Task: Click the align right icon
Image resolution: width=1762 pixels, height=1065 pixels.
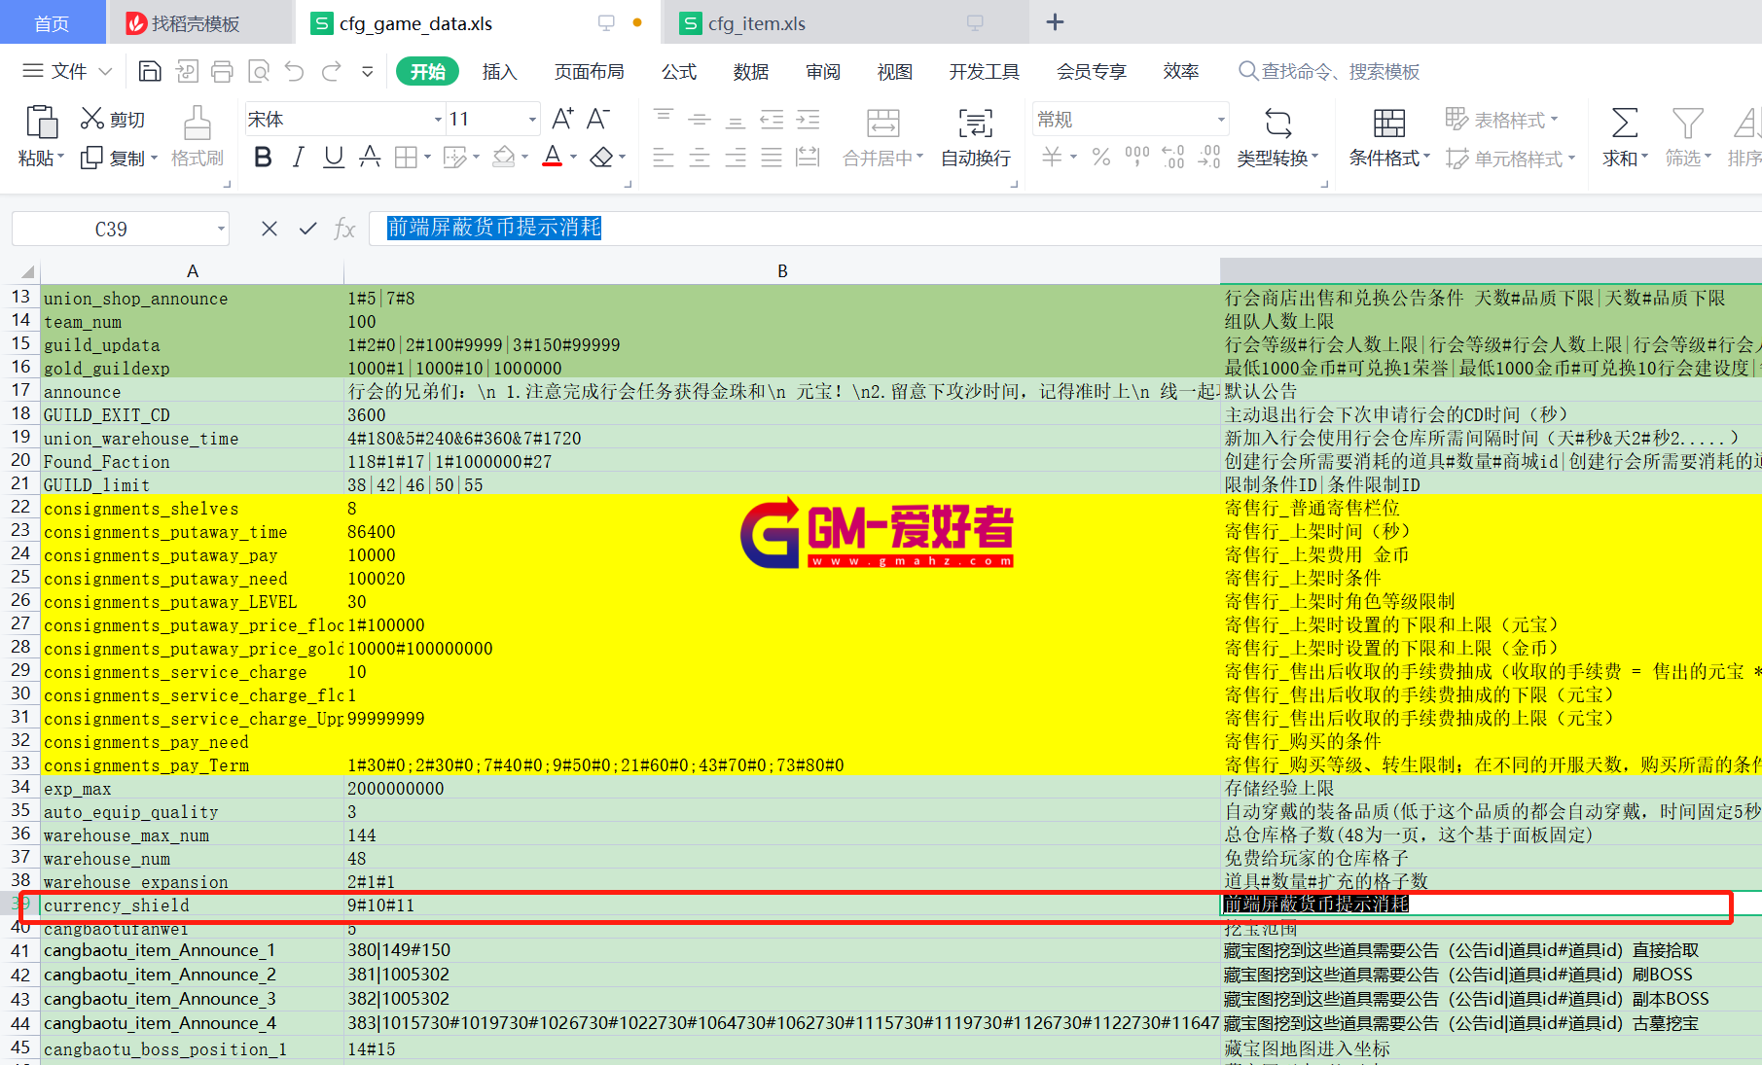Action: [736, 157]
